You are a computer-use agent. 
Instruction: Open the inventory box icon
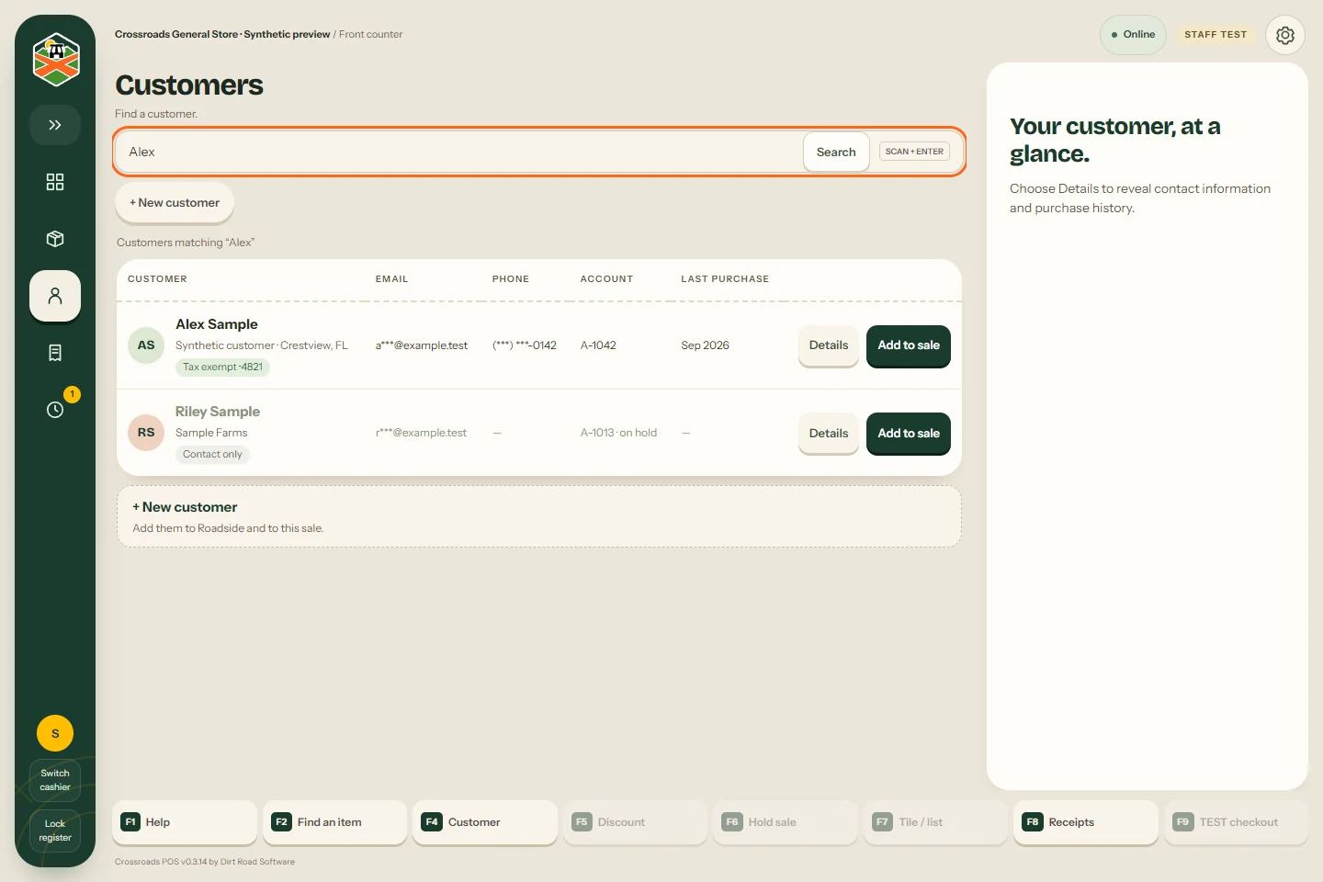click(x=55, y=239)
